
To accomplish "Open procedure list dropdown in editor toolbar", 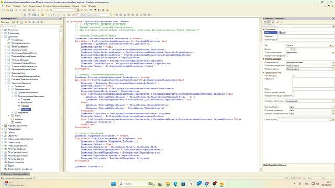I will point(109,15).
